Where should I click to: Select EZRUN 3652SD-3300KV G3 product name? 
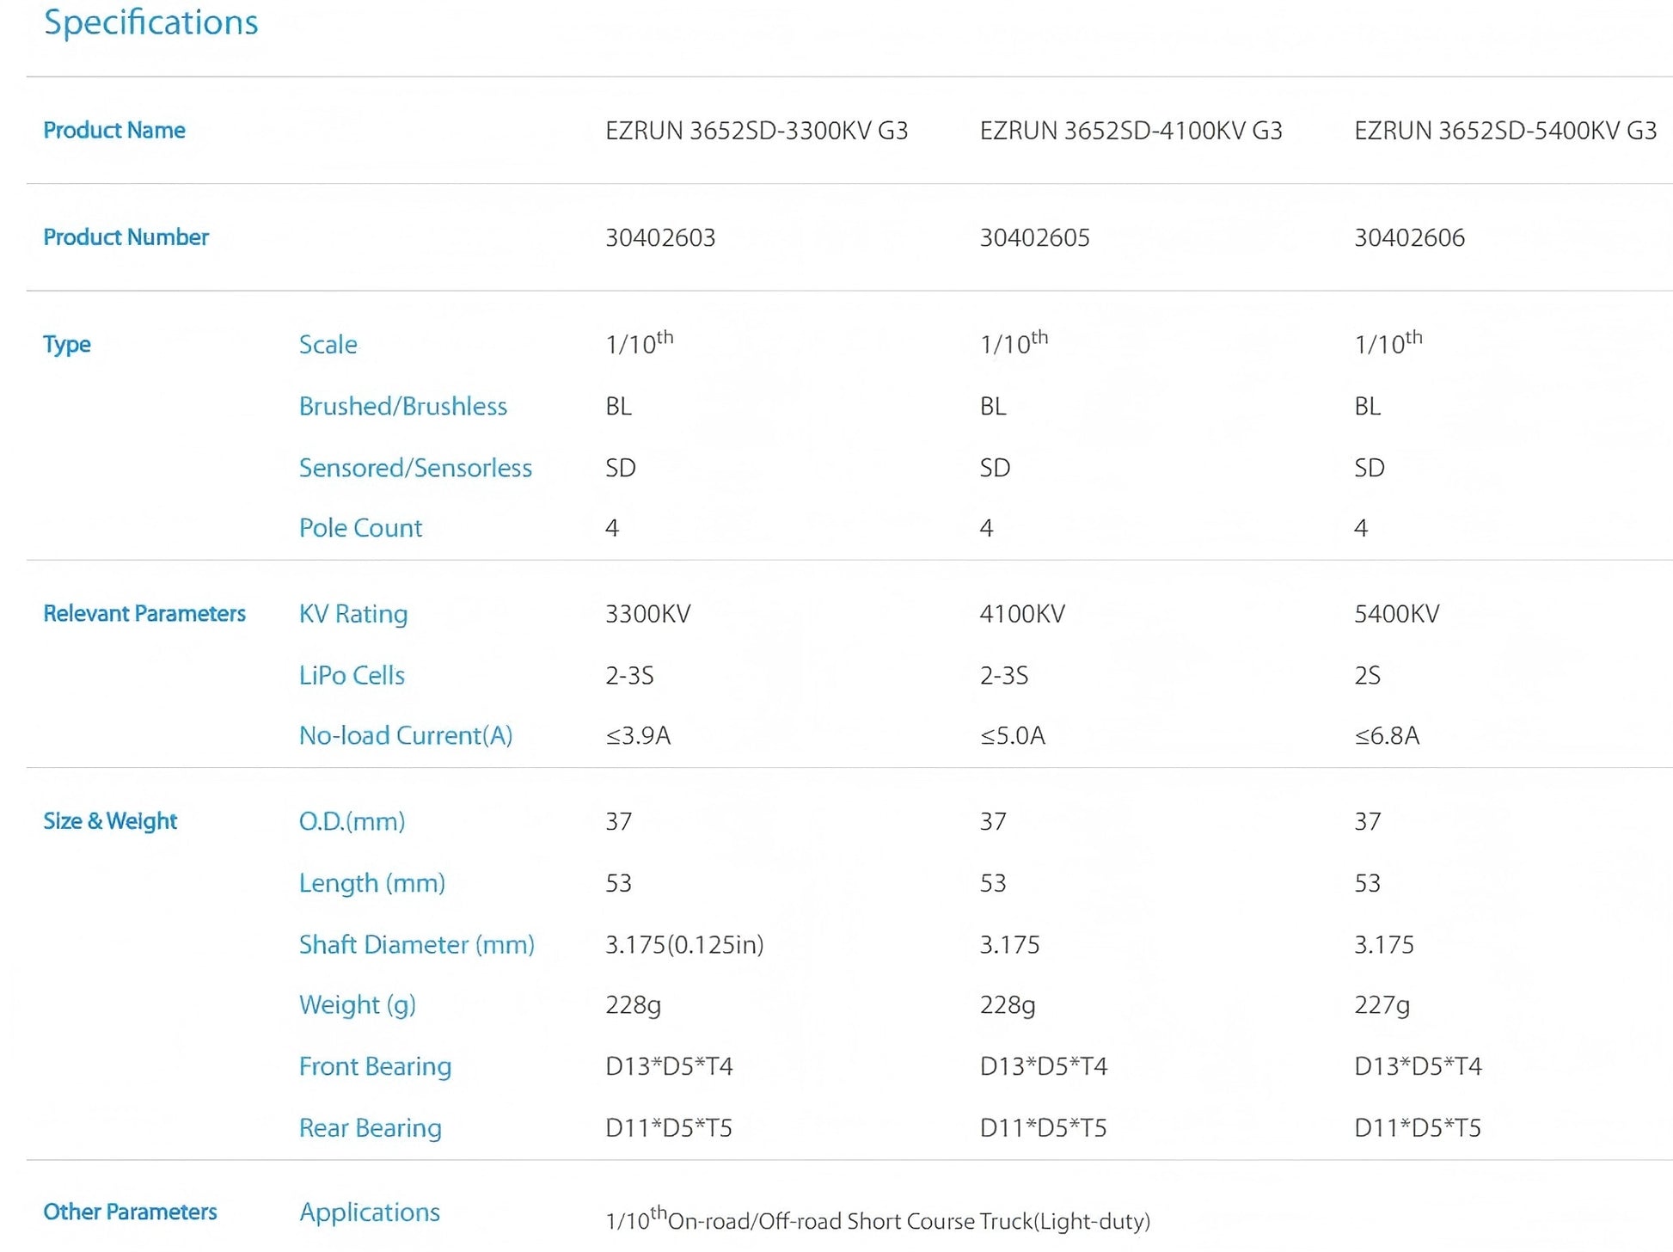click(x=757, y=131)
